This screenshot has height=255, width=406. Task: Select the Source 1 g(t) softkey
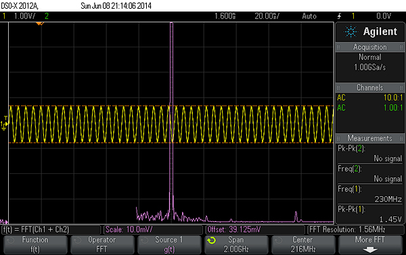169,245
